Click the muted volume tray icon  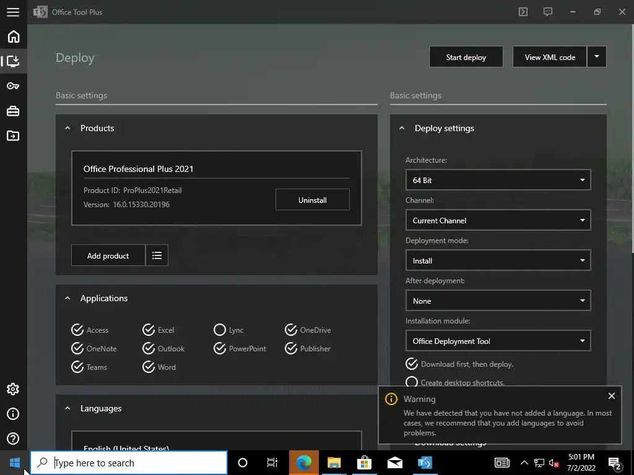coord(554,463)
